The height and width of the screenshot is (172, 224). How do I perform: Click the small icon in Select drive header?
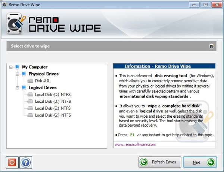pos(211,46)
